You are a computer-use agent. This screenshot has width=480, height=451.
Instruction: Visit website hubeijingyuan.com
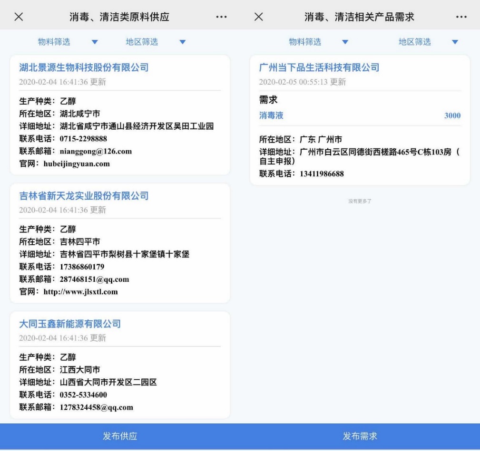pos(77,163)
